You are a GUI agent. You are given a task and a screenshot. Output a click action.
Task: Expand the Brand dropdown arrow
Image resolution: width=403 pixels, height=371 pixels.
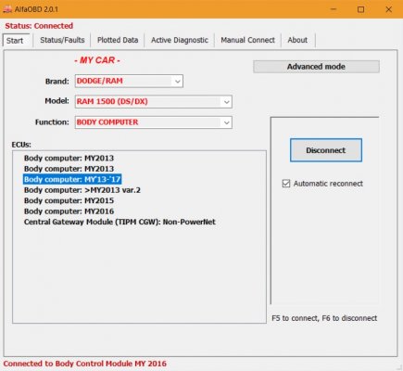178,82
